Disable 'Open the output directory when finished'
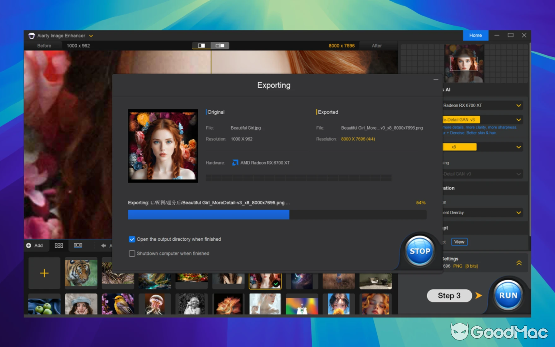555x347 pixels. pyautogui.click(x=132, y=239)
